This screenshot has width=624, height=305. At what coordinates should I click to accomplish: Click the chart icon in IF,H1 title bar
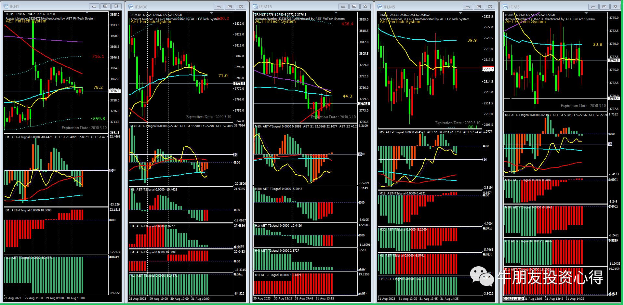coord(6,7)
